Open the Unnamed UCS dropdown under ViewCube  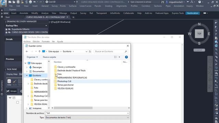(199, 50)
